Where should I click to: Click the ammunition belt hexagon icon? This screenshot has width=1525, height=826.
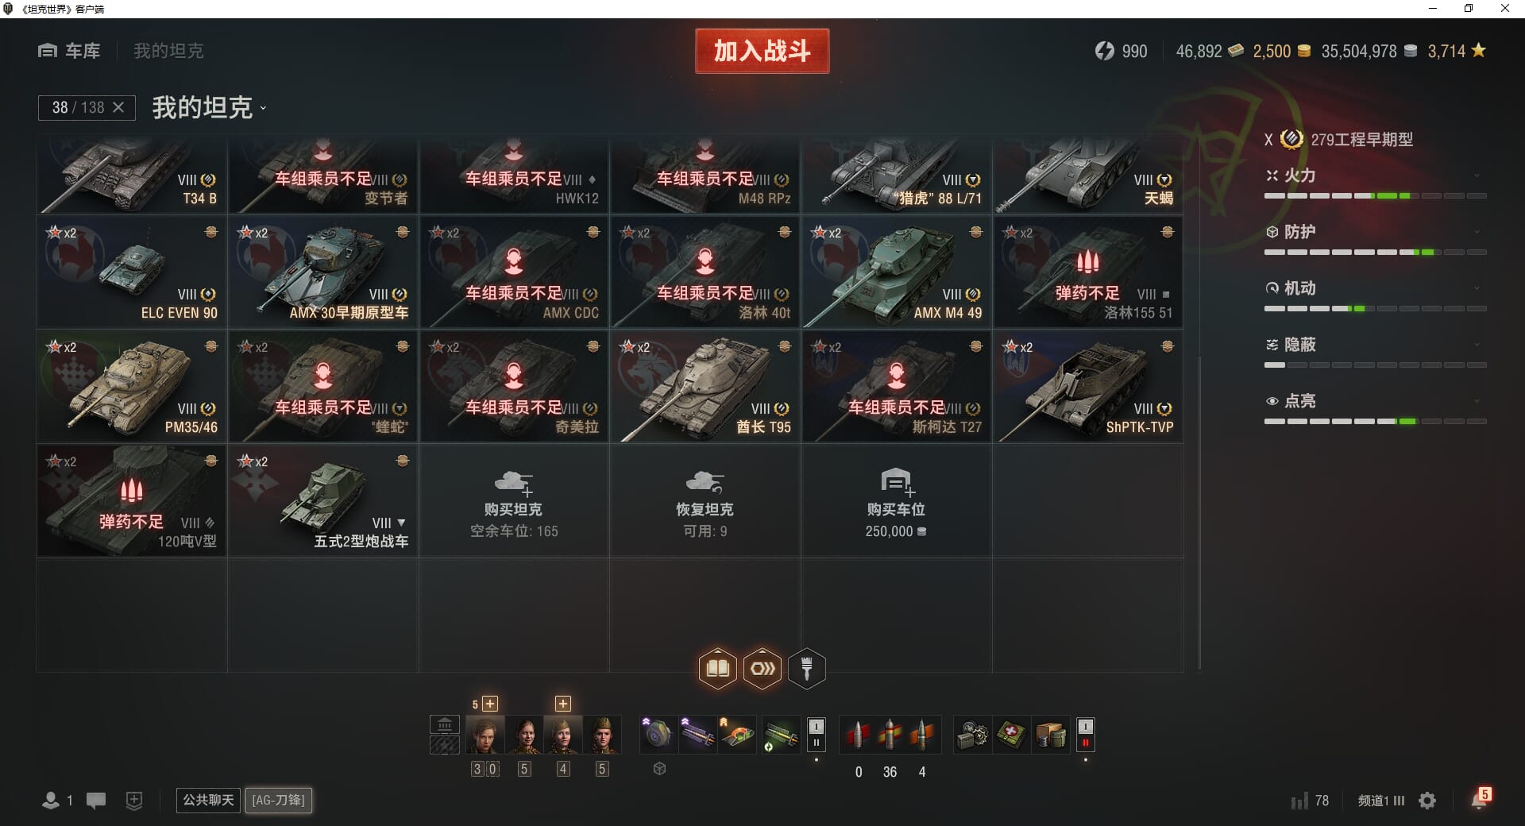(762, 668)
